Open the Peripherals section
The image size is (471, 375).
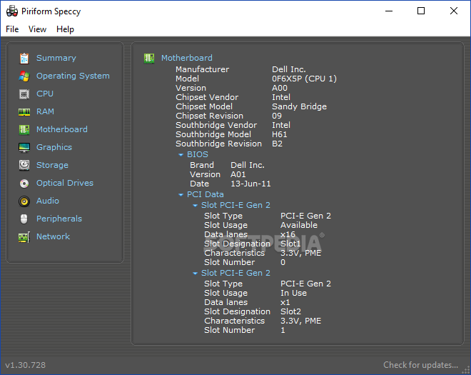(59, 219)
